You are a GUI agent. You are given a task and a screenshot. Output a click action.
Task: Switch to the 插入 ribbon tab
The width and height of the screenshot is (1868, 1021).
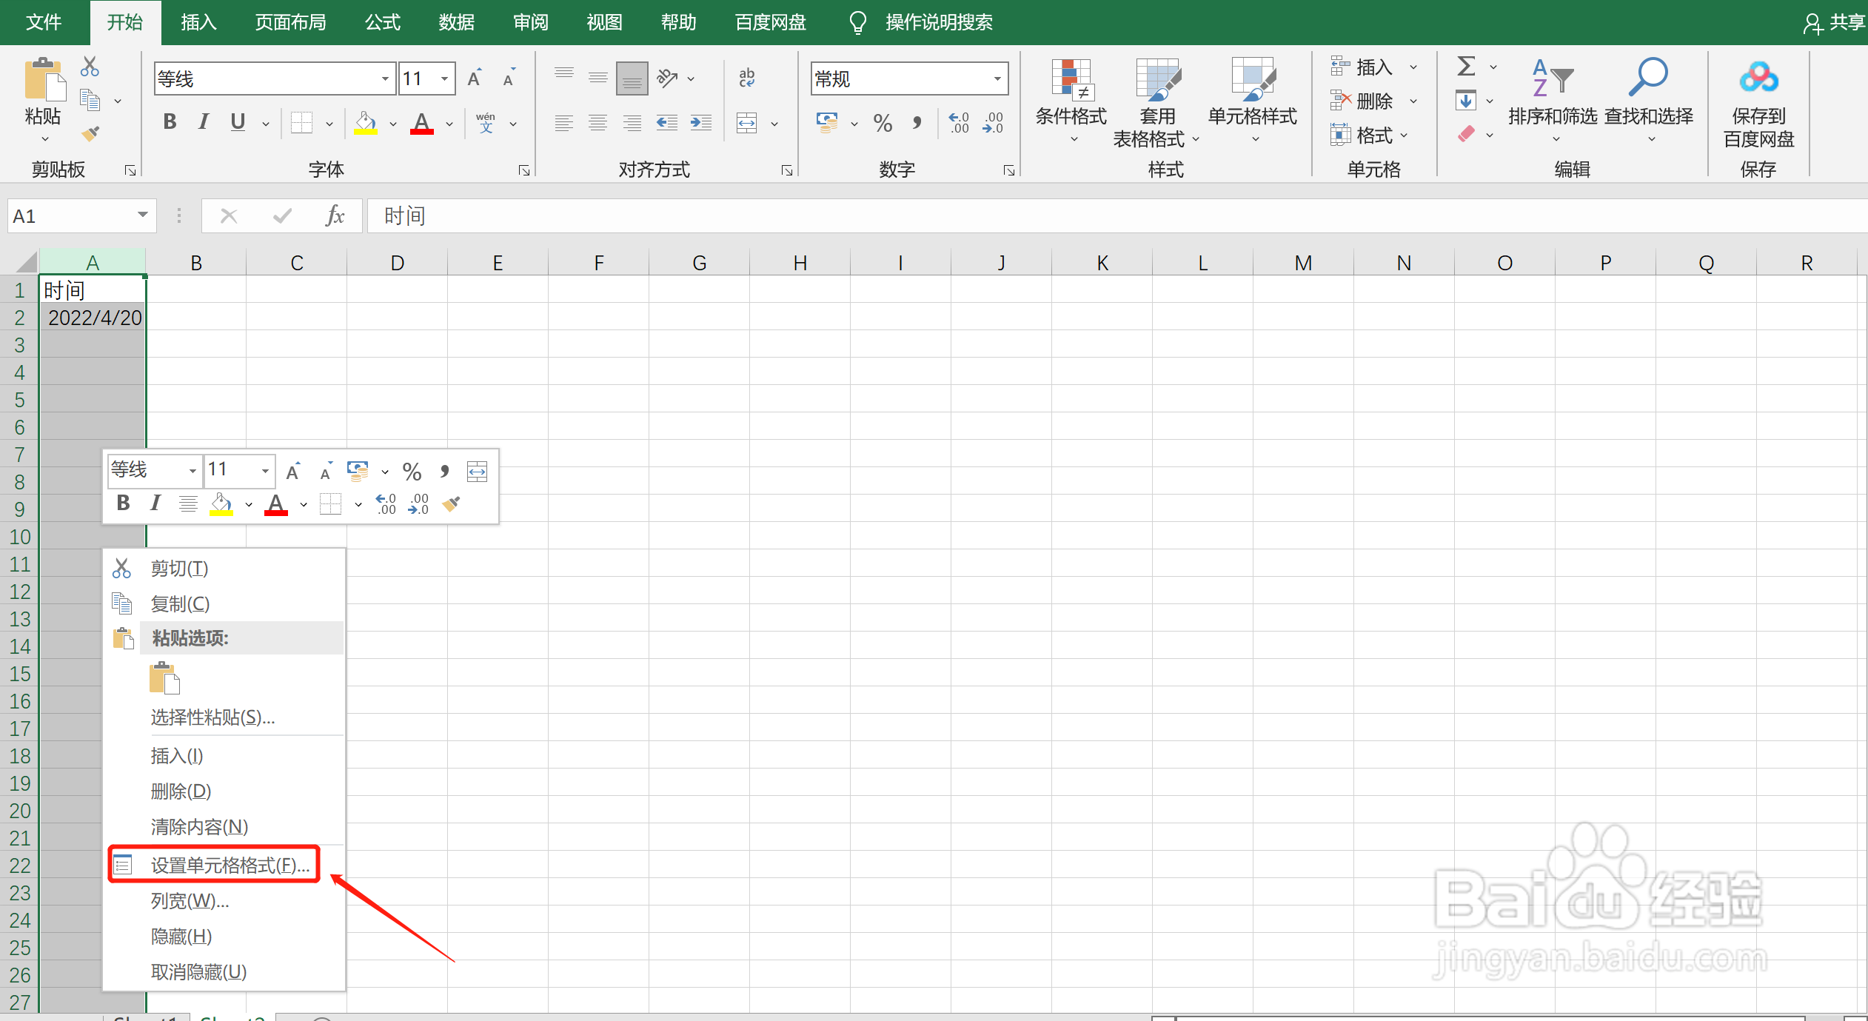(x=198, y=22)
